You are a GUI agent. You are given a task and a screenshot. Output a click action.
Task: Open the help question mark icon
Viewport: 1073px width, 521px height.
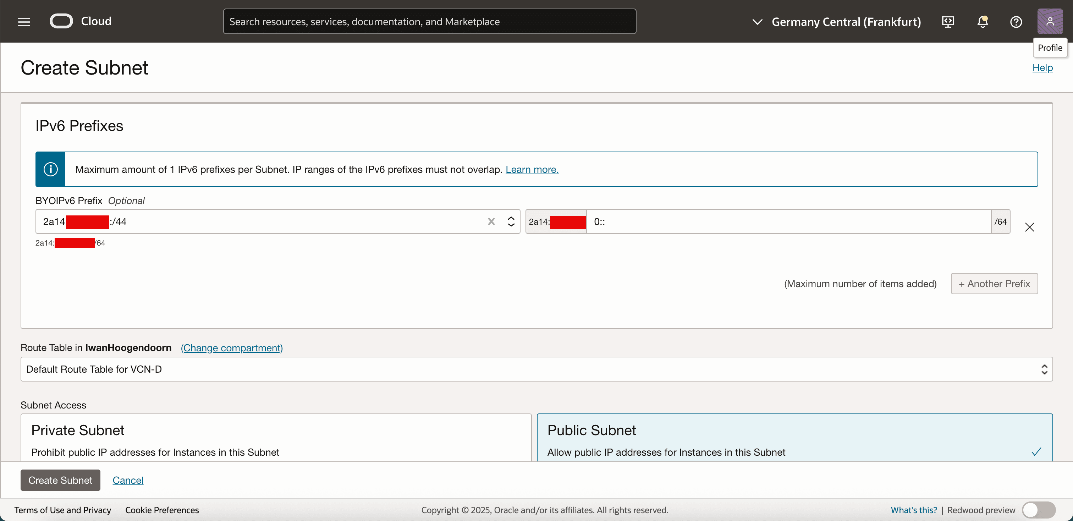(1016, 22)
